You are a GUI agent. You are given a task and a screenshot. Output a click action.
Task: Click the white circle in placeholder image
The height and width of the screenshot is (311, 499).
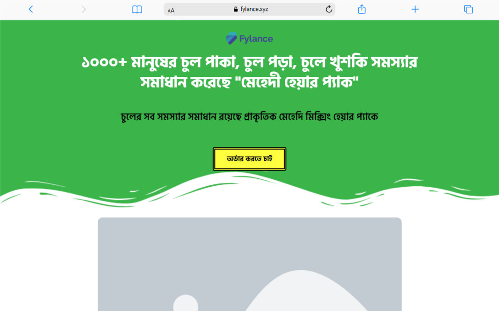coord(186,304)
